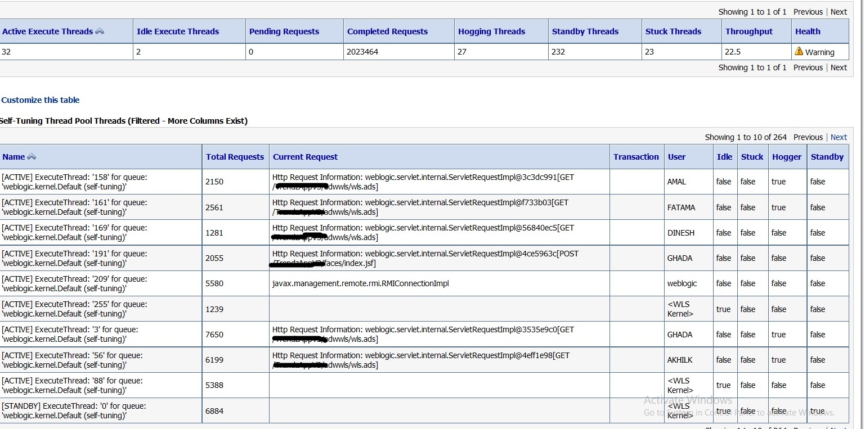Screen dimensions: 865x429
Task: Click the yellow Warning health icon
Action: click(x=799, y=51)
